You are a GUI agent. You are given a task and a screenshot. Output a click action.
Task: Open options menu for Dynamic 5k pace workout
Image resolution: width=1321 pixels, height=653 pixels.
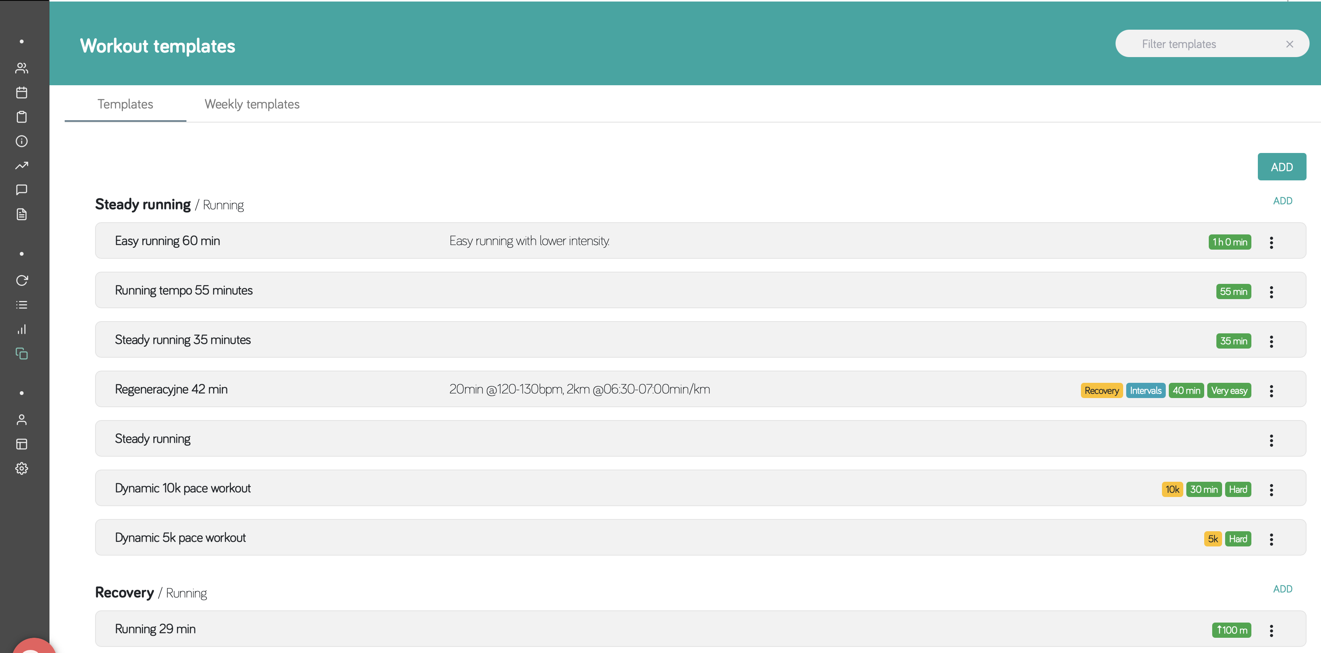pyautogui.click(x=1271, y=539)
